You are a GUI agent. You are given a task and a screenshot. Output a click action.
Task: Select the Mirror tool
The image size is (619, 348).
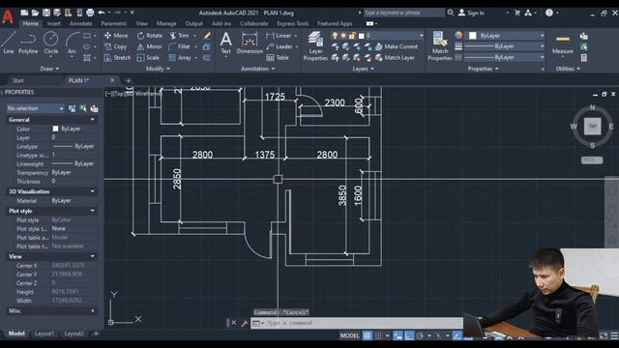149,46
